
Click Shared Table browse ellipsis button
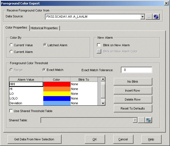(x=141, y=120)
